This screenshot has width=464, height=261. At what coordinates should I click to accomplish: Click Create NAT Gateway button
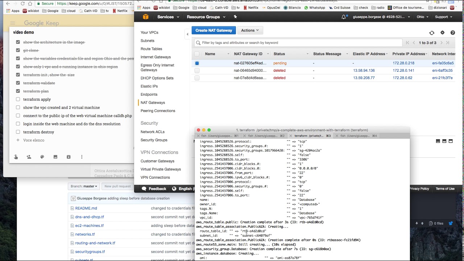(214, 30)
